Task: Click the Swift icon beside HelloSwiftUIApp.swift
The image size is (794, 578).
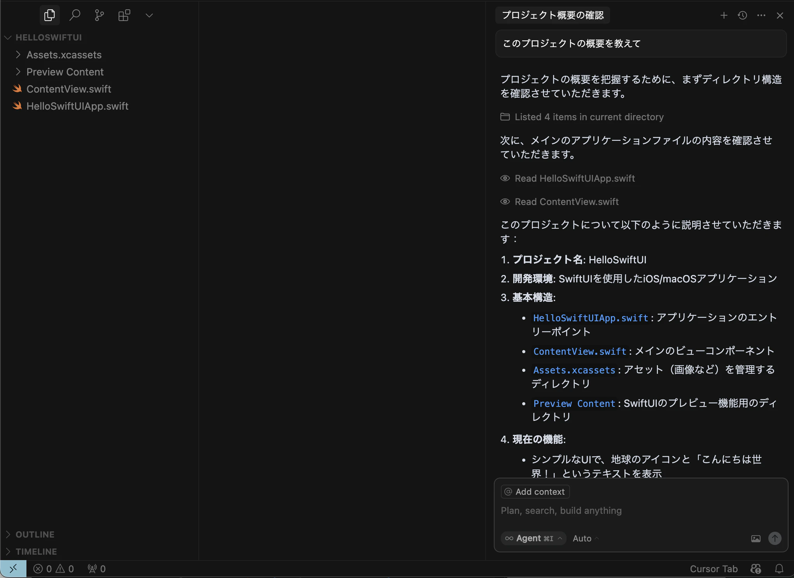Action: tap(17, 106)
